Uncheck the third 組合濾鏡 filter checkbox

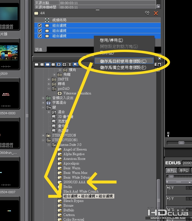[40, 36]
